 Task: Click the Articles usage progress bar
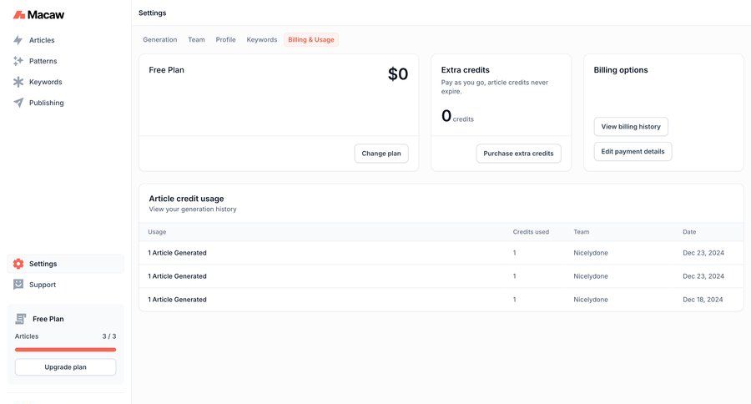point(66,350)
